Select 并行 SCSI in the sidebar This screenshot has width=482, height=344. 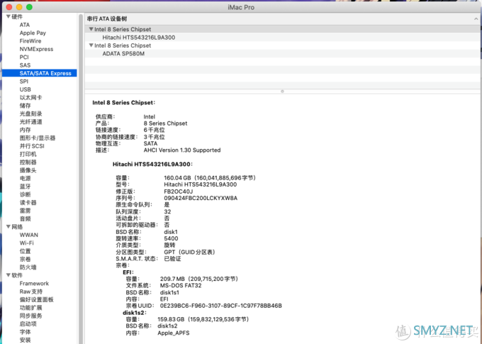pos(32,146)
